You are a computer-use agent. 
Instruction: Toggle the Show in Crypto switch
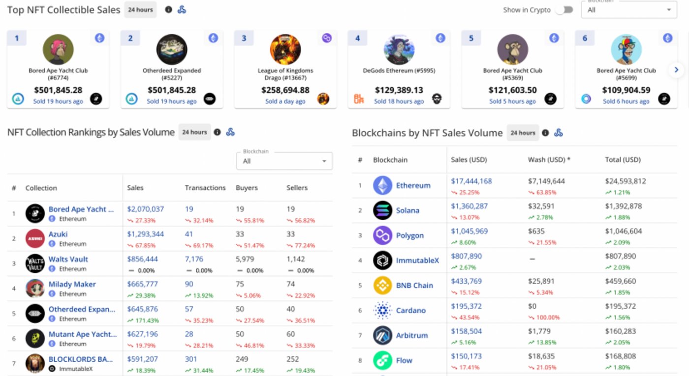coord(564,10)
